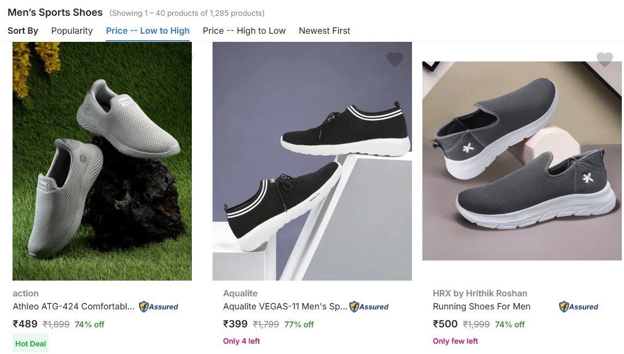The height and width of the screenshot is (354, 624).
Task: Click the wishlist heart on the HRX shoes
Action: point(605,60)
